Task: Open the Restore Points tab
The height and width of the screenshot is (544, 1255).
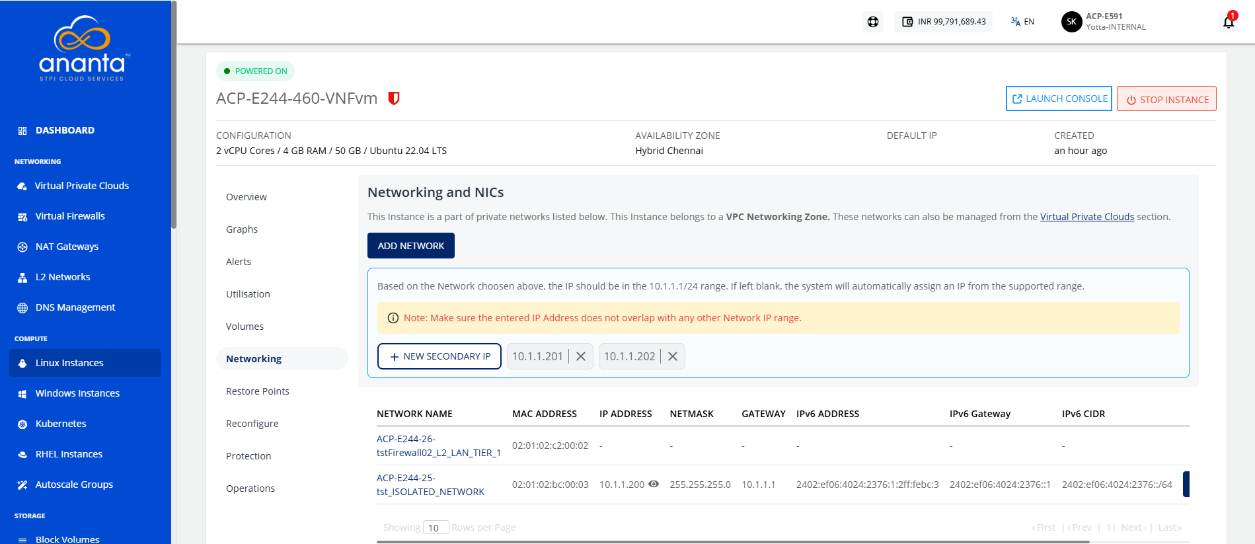Action: click(x=258, y=391)
